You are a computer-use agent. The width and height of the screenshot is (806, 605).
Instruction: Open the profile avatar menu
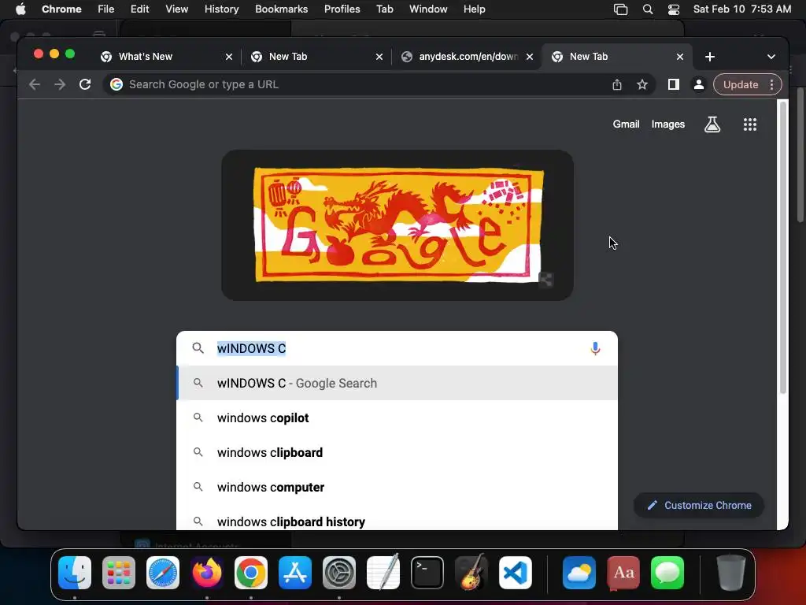pos(699,84)
